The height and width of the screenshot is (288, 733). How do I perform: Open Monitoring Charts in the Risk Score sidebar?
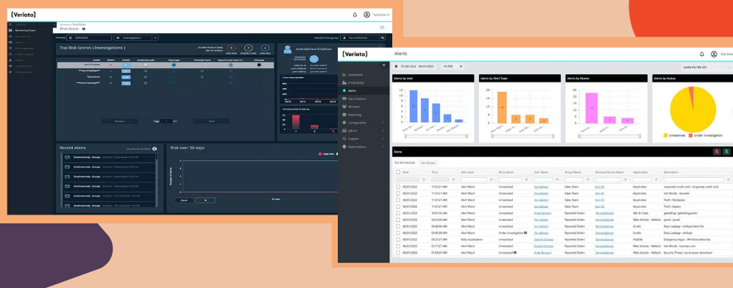[26, 30]
